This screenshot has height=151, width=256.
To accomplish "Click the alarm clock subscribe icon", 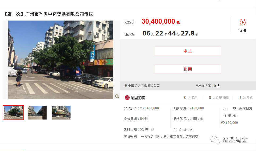I will pyautogui.click(x=242, y=23).
